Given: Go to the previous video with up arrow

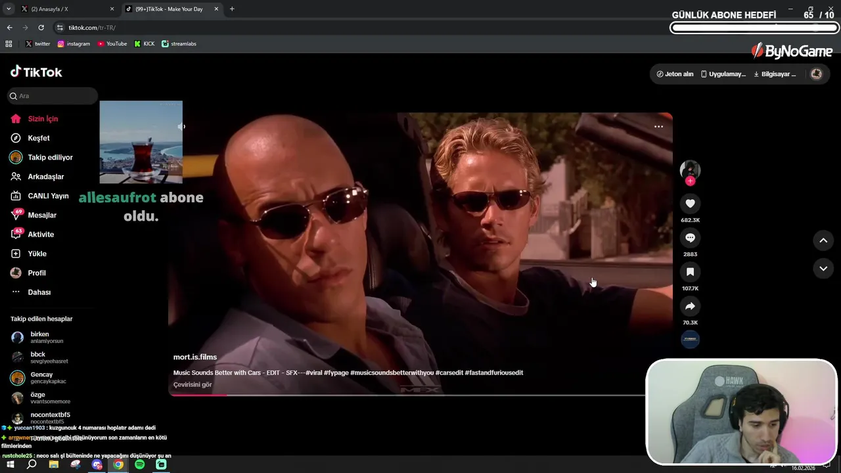Looking at the screenshot, I should point(823,240).
